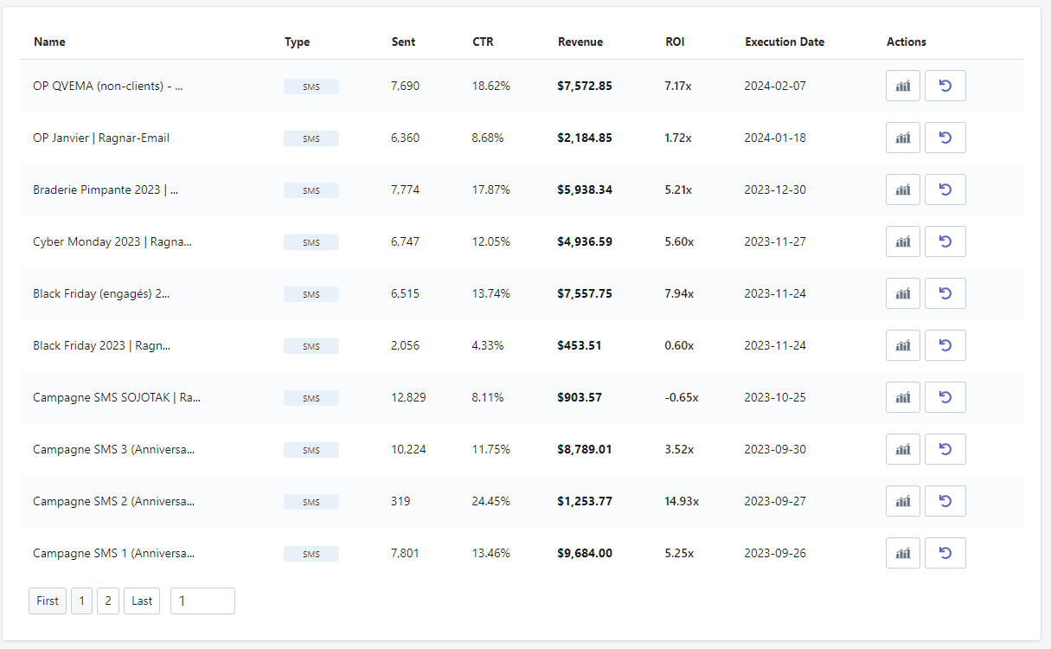Select page 1 in pagination

click(x=81, y=601)
